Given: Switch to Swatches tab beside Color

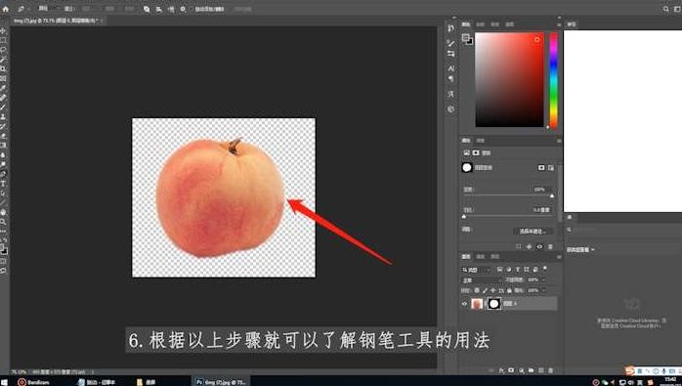Looking at the screenshot, I should tap(481, 24).
